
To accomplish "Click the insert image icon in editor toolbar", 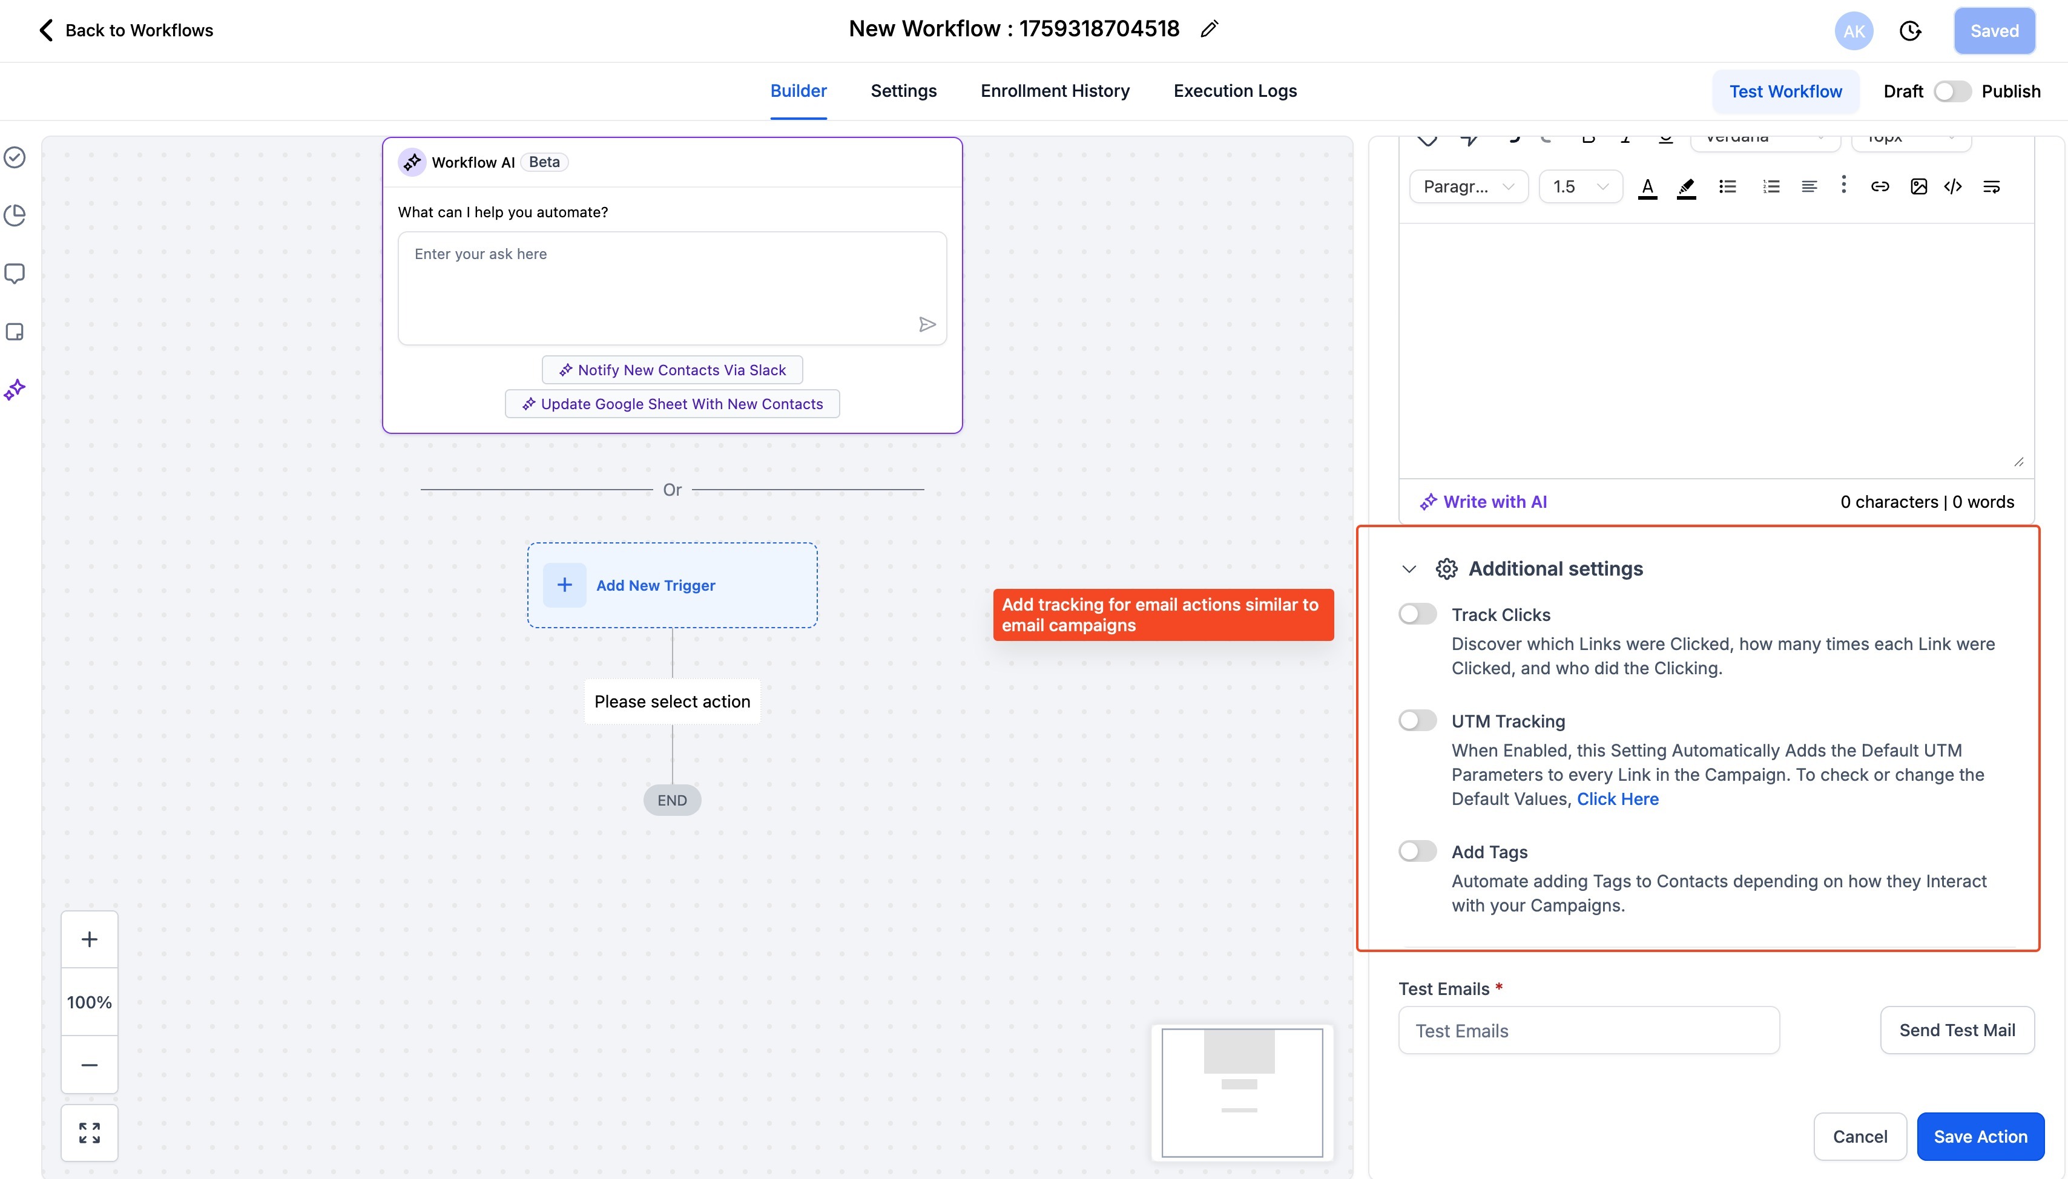I will (x=1918, y=186).
